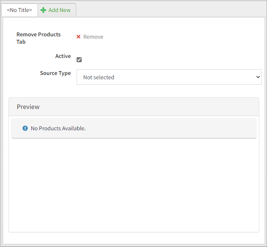Open the Add New tab
This screenshot has width=267, height=247.
[x=57, y=10]
